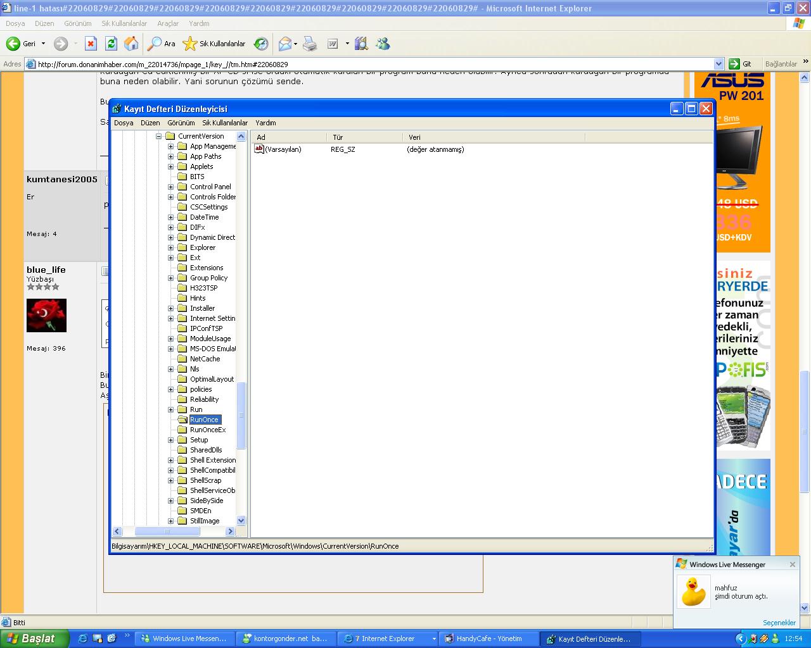
Task: Open Sık Kullanılanlar menu in Registry Editor
Action: click(x=225, y=123)
